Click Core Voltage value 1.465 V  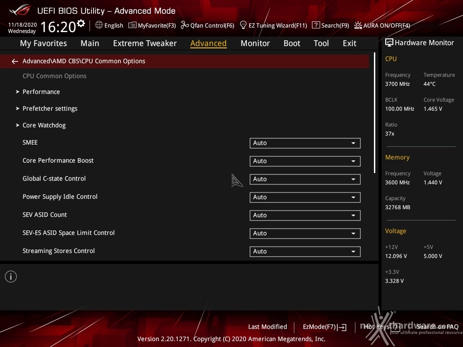(433, 109)
